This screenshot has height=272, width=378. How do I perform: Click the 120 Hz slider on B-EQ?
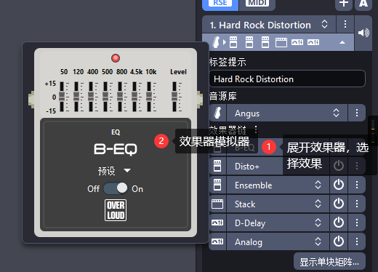[76, 97]
